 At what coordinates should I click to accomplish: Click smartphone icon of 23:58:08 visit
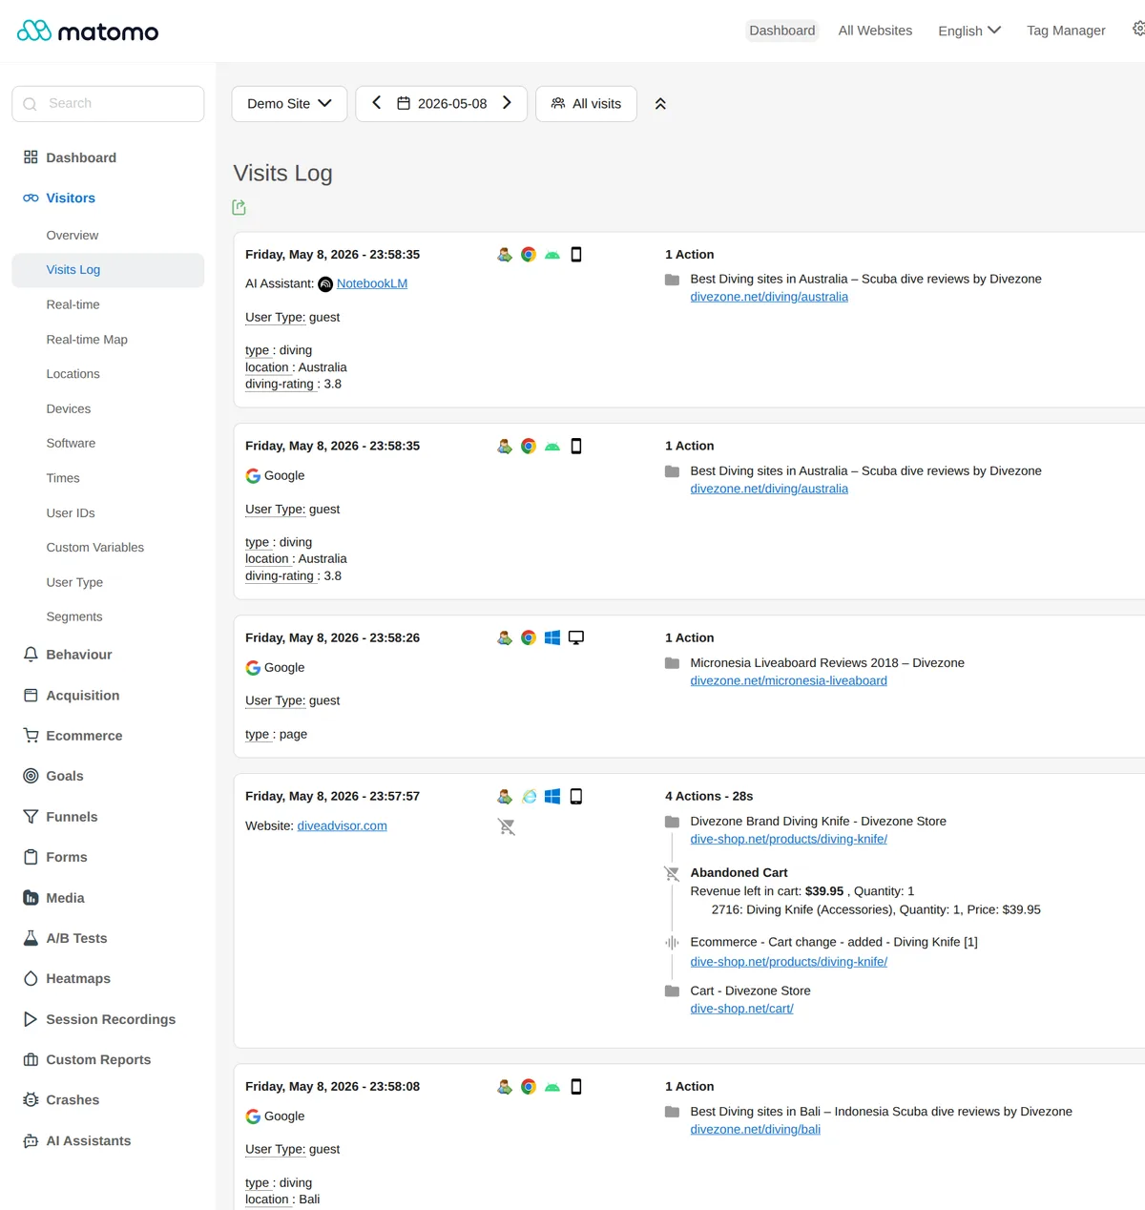coord(576,1086)
